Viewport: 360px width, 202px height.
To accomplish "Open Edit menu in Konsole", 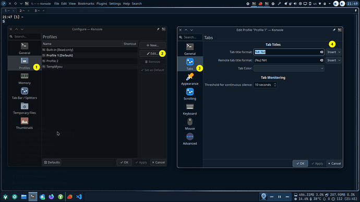I will [x=64, y=4].
